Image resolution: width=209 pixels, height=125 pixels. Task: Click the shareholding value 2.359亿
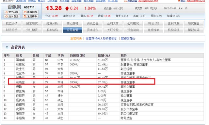tap(75, 60)
